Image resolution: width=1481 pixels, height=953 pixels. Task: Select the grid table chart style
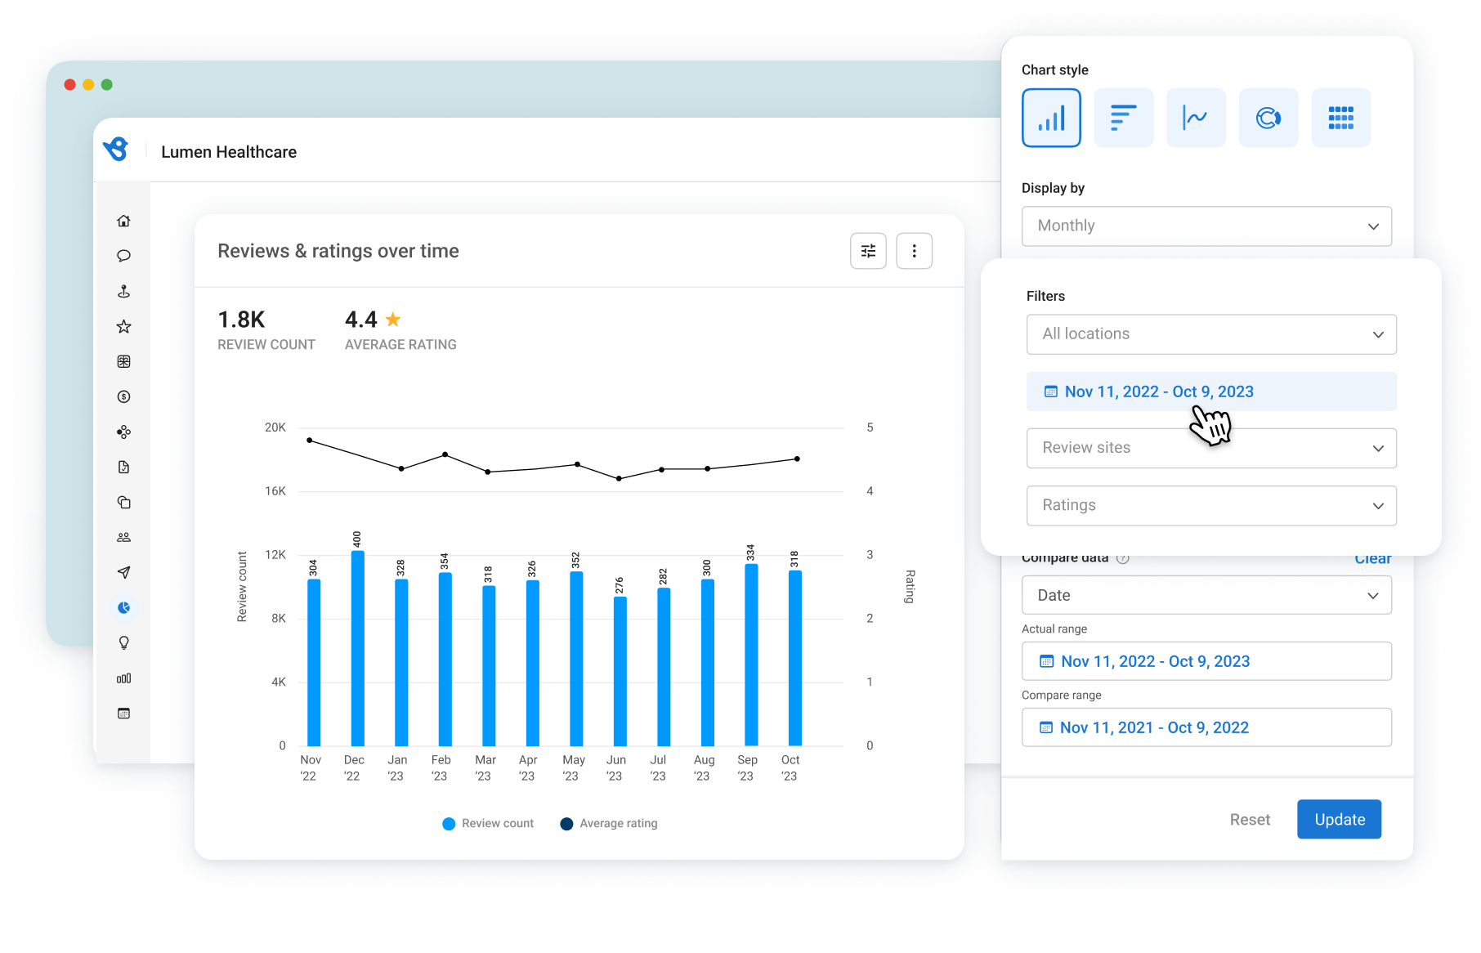[x=1341, y=118]
